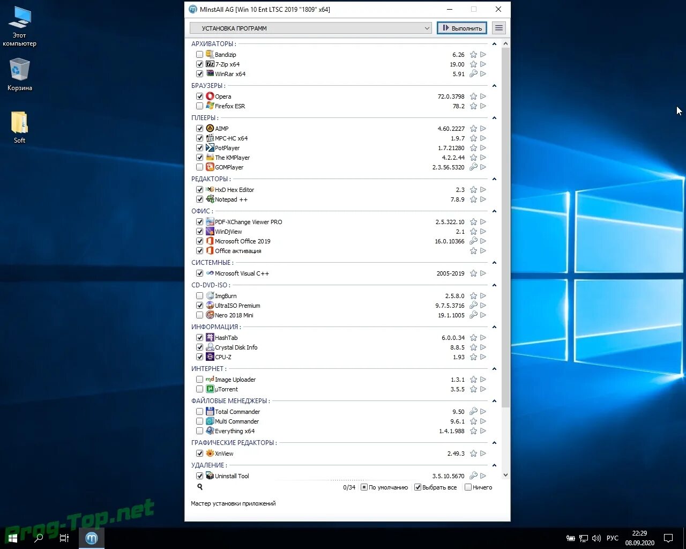This screenshot has width=686, height=549.
Task: Click the 'РУС' language indicator in the tray
Action: click(613, 538)
